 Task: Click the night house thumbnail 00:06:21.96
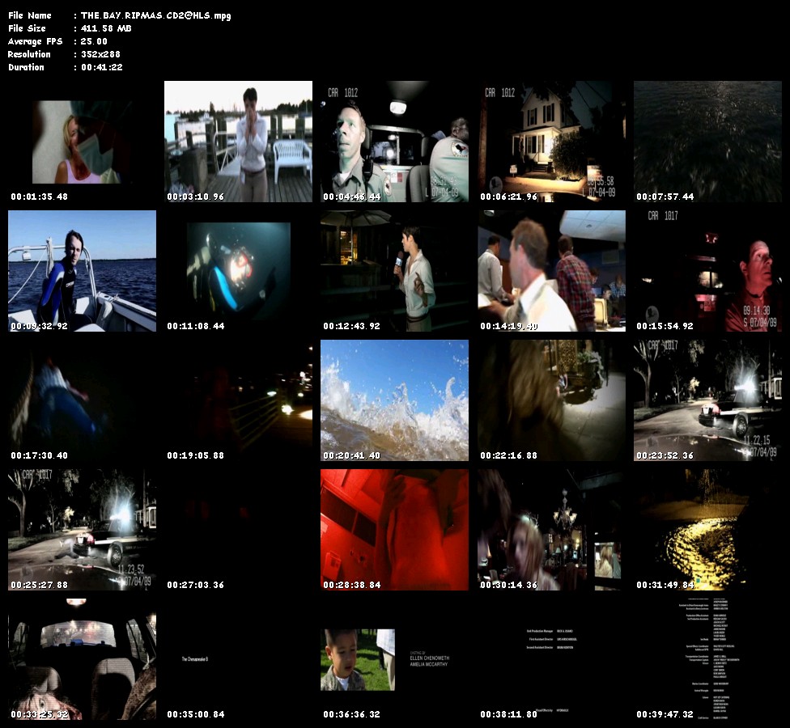point(552,142)
